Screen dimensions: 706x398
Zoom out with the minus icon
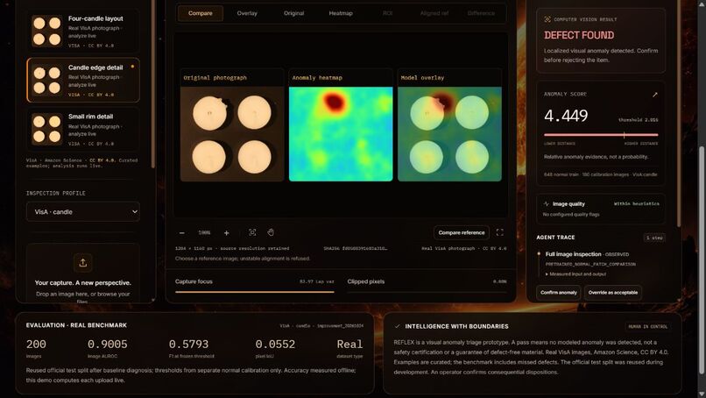coord(182,233)
